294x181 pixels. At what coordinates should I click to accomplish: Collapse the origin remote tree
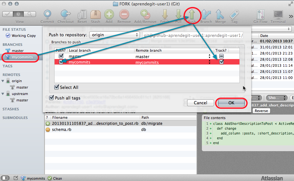click(x=3, y=81)
